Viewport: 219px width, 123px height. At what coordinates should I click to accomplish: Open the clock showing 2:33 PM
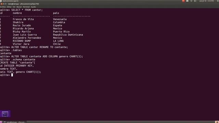(207, 1)
